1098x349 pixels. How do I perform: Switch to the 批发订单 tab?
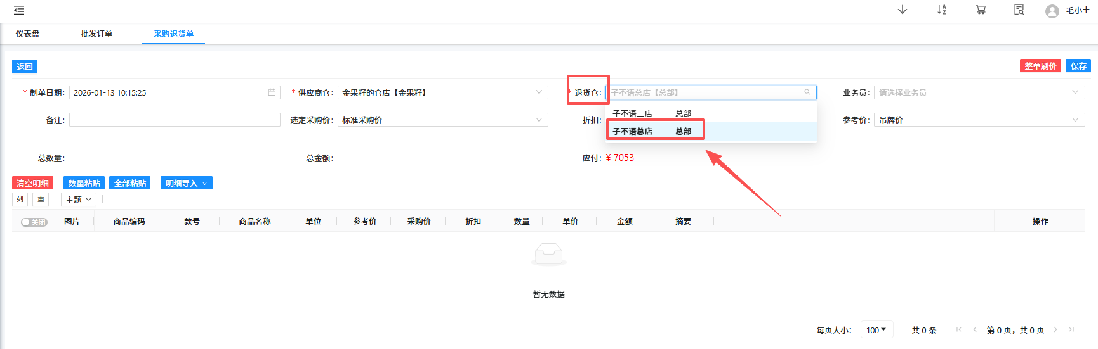tap(96, 34)
